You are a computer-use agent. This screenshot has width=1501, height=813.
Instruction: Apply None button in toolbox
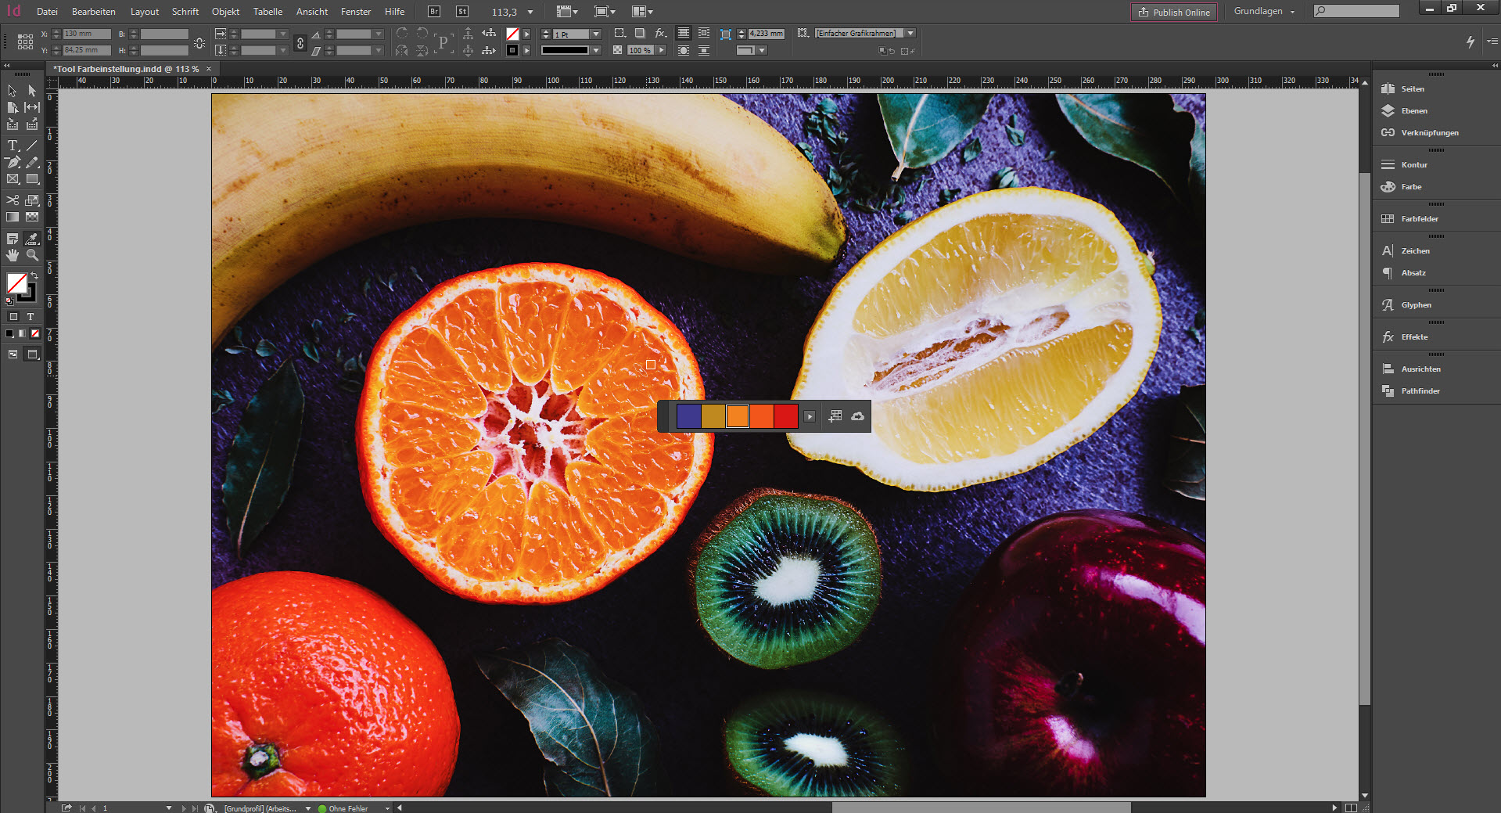pyautogui.click(x=35, y=333)
